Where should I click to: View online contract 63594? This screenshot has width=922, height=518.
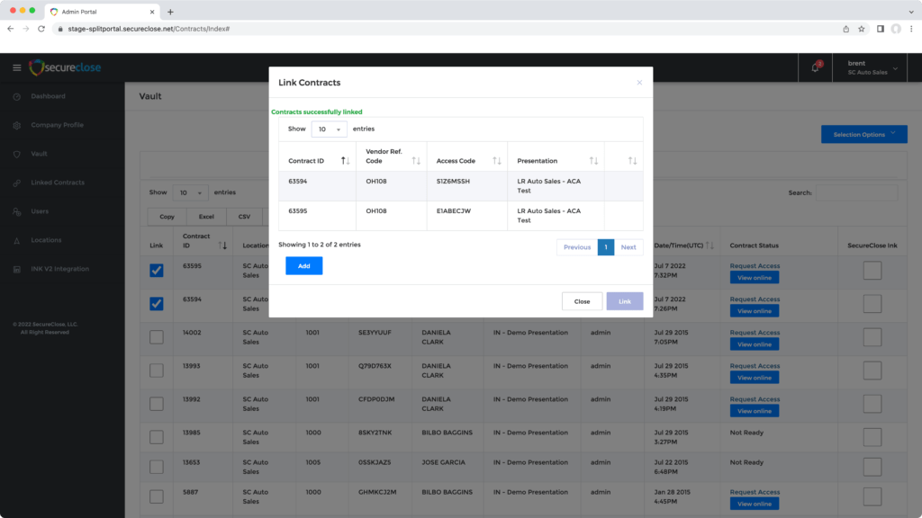[x=754, y=310]
